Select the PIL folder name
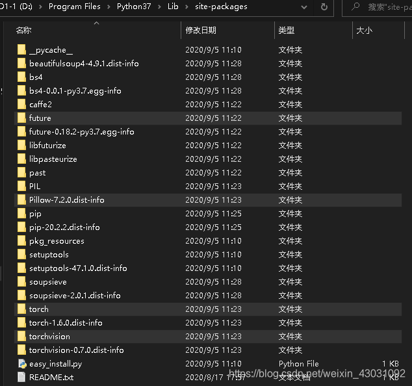Screen dimensions: 412x386 [x=35, y=187]
